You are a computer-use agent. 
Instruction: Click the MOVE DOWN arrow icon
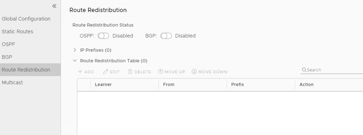coord(194,71)
